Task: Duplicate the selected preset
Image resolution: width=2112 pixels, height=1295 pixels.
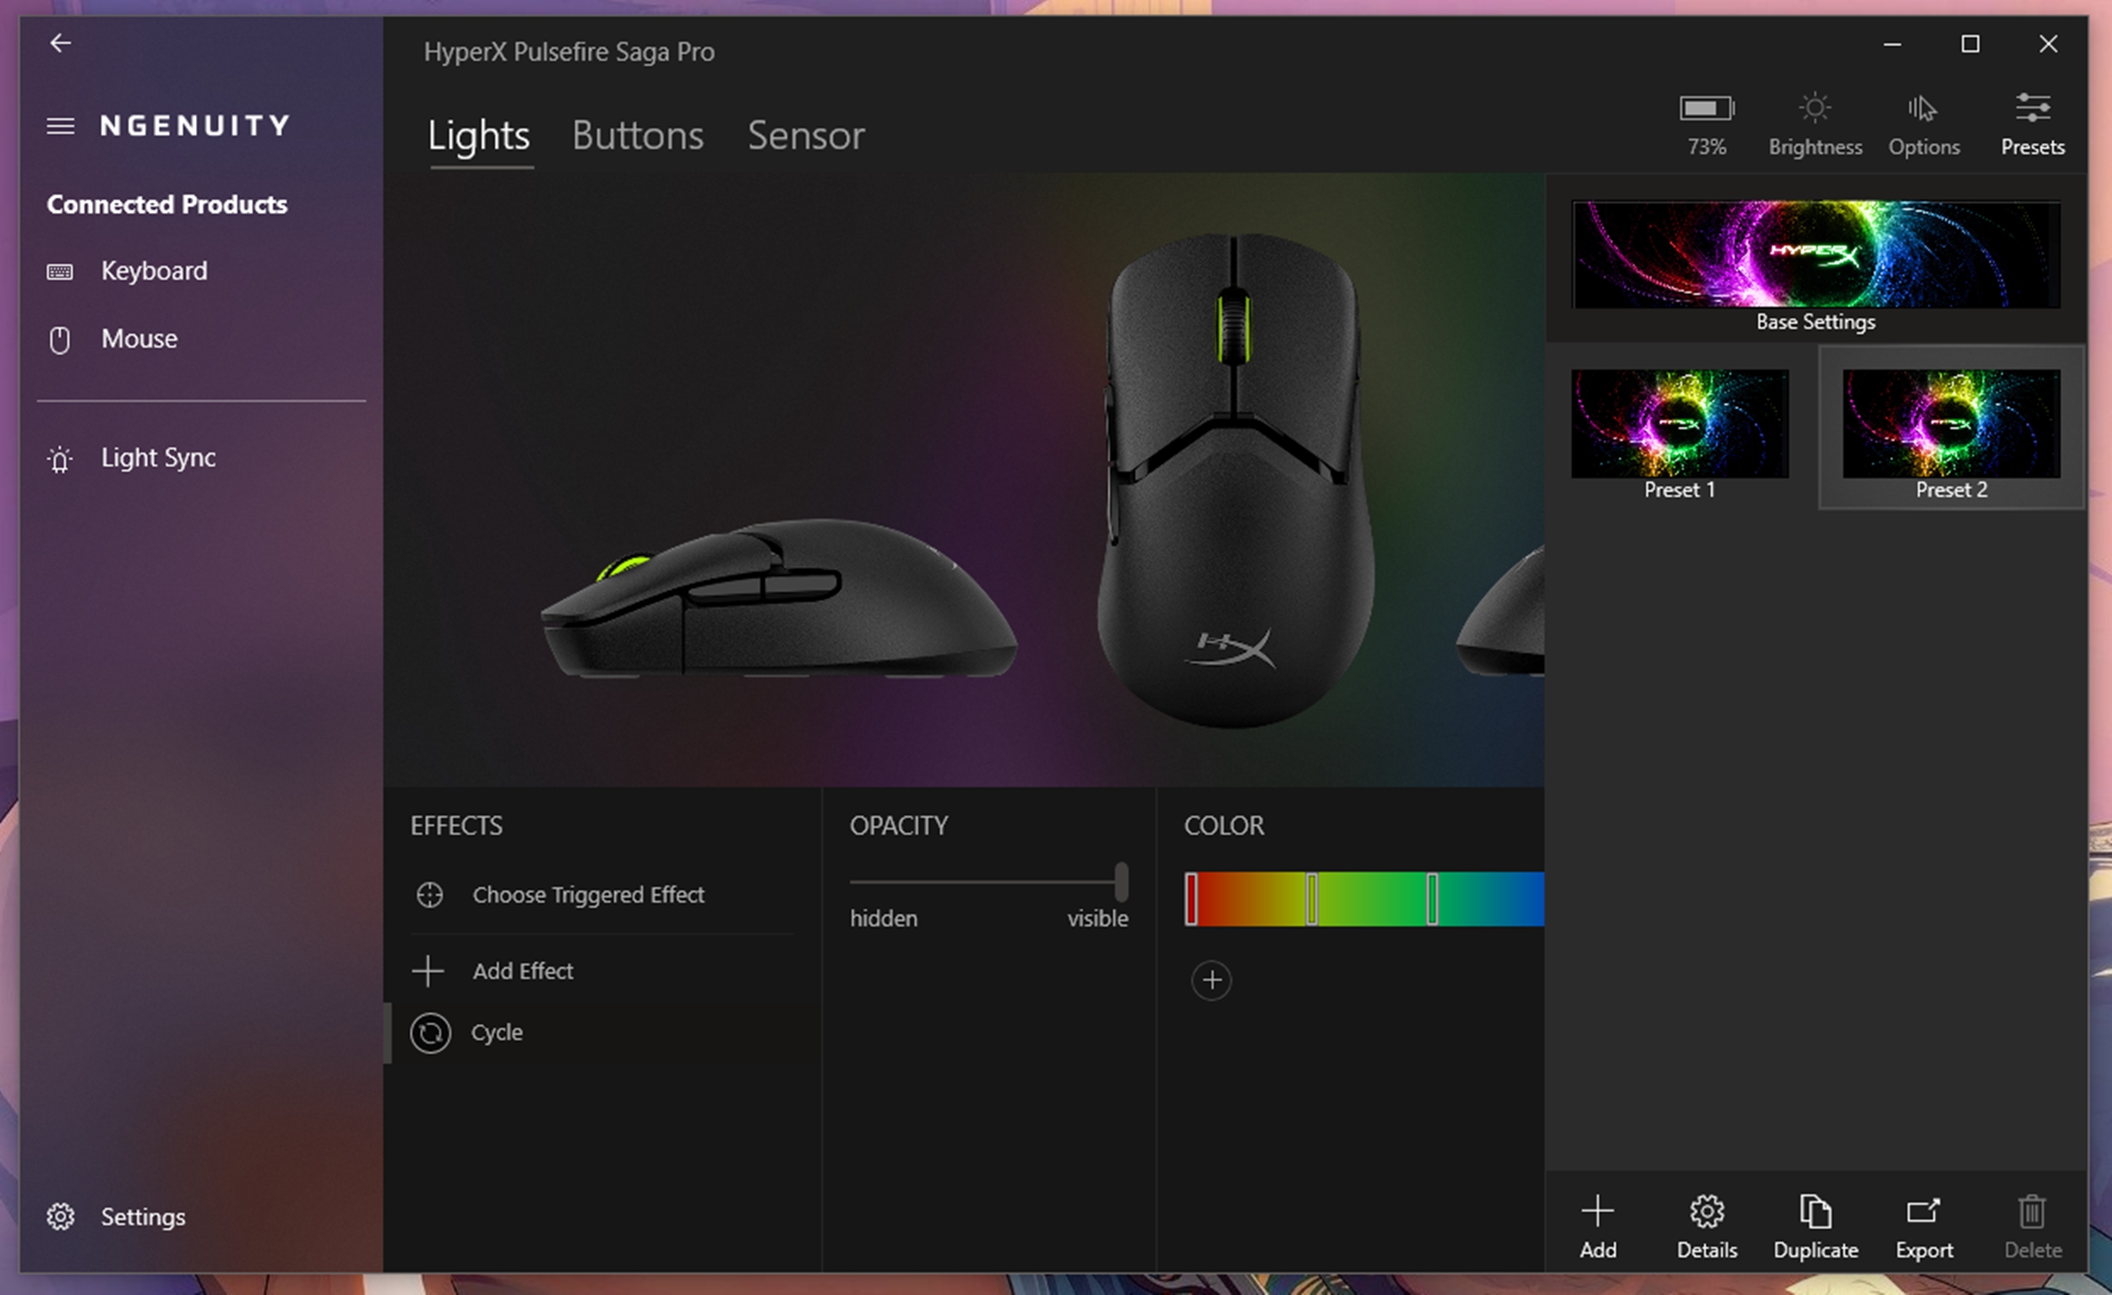Action: [1815, 1227]
